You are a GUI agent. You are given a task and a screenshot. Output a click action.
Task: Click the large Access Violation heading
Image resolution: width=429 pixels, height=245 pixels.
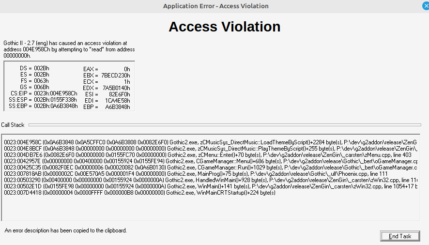tap(224, 27)
